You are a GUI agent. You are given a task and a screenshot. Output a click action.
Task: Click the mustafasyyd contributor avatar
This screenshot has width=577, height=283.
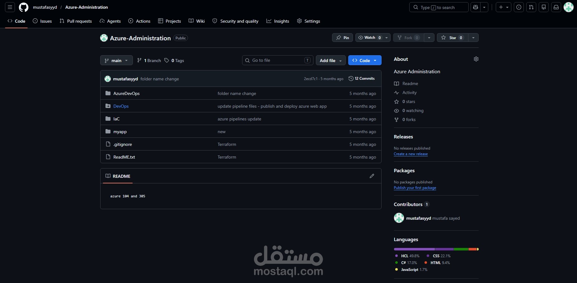click(399, 218)
